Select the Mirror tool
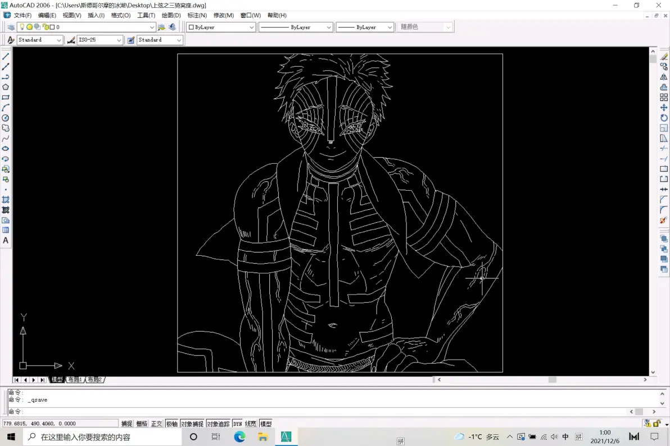The image size is (670, 446). coord(664,77)
